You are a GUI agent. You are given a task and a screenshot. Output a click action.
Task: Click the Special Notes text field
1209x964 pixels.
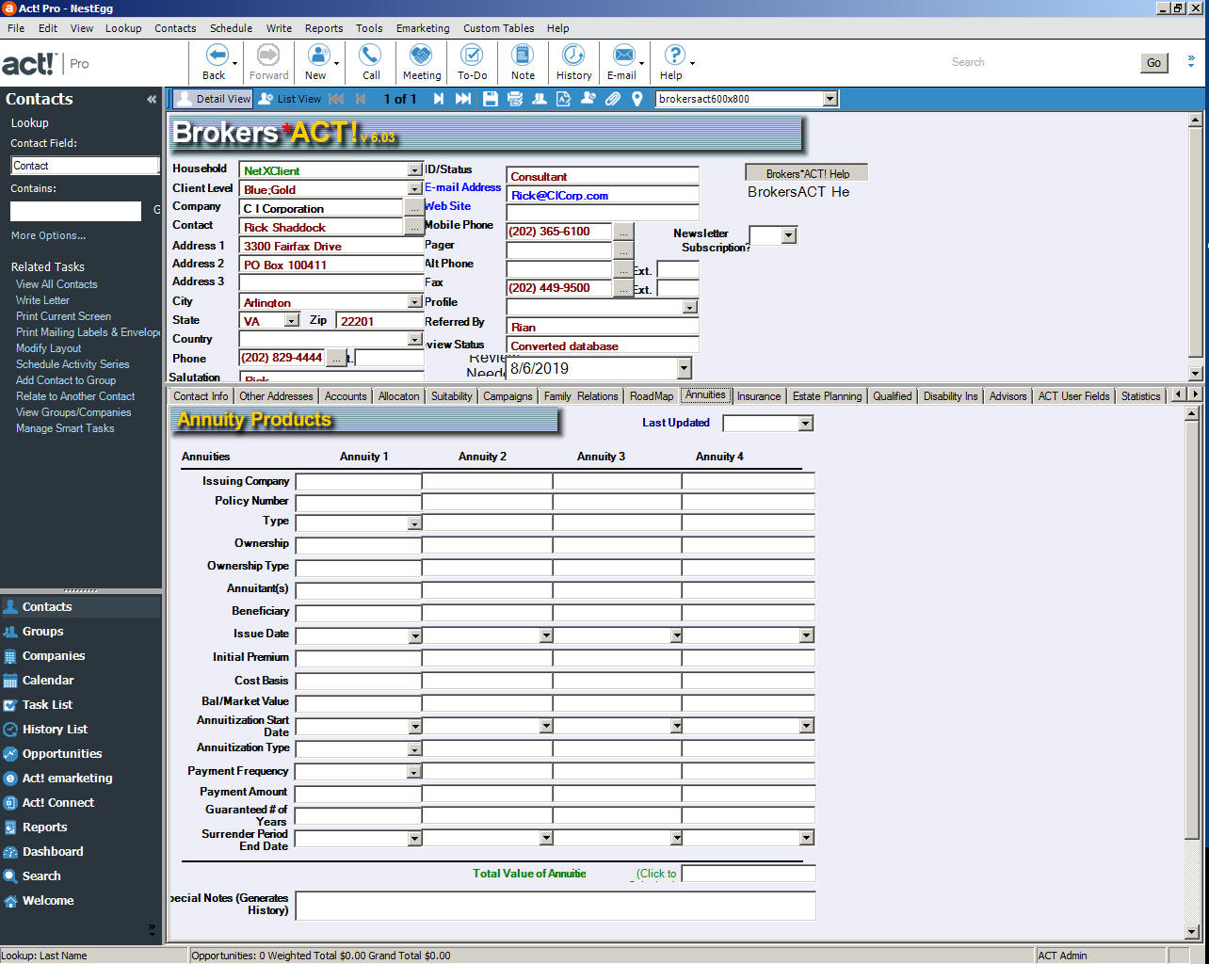click(x=556, y=906)
